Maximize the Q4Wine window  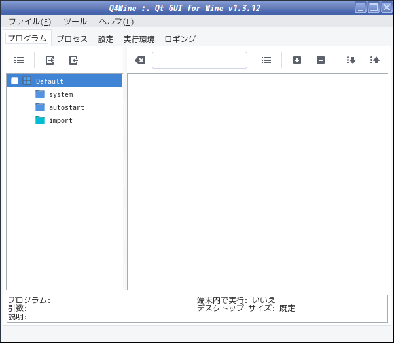coord(374,7)
